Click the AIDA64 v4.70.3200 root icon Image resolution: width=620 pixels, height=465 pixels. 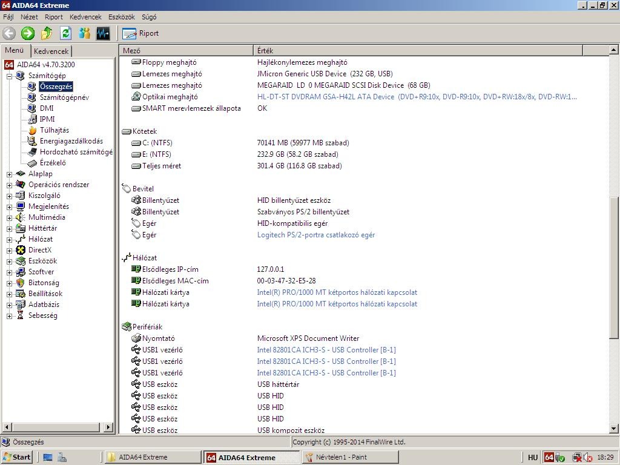[9, 64]
